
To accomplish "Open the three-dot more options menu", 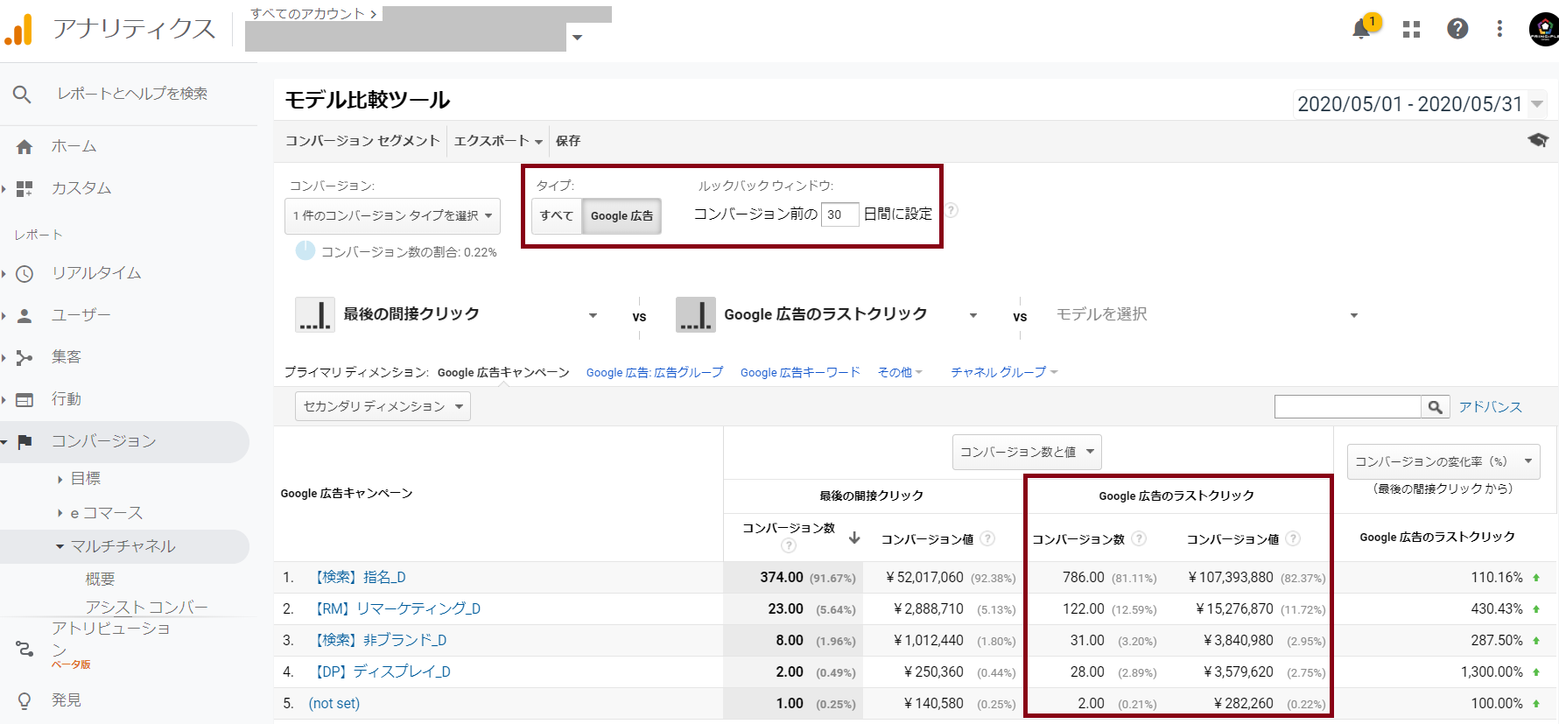I will (1499, 29).
